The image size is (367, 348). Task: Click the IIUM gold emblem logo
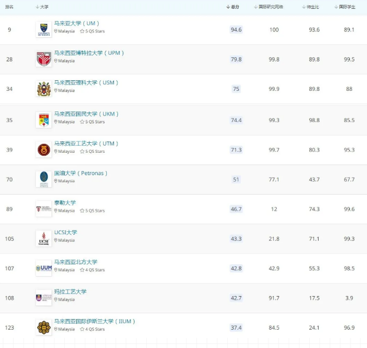coord(44,327)
